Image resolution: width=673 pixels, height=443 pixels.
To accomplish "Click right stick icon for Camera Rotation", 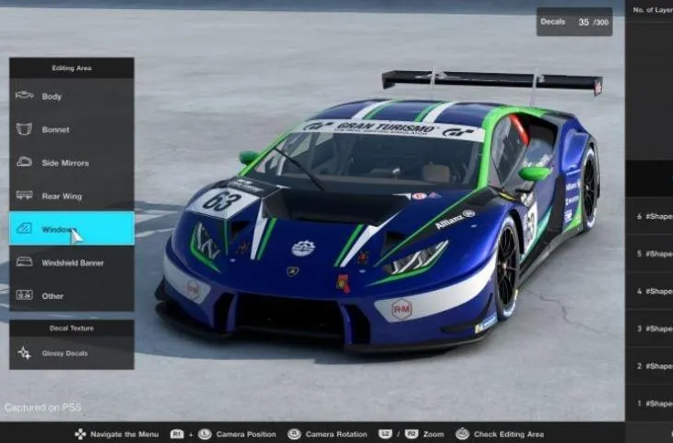I will coord(294,434).
